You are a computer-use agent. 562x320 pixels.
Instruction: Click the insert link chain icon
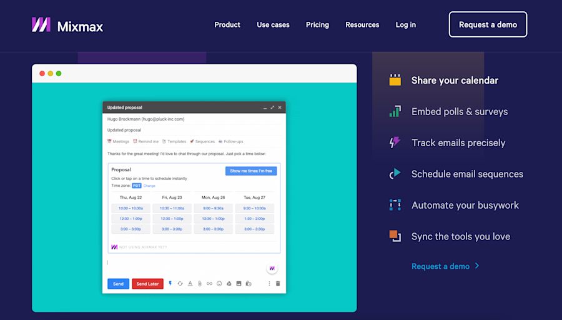[x=209, y=283]
